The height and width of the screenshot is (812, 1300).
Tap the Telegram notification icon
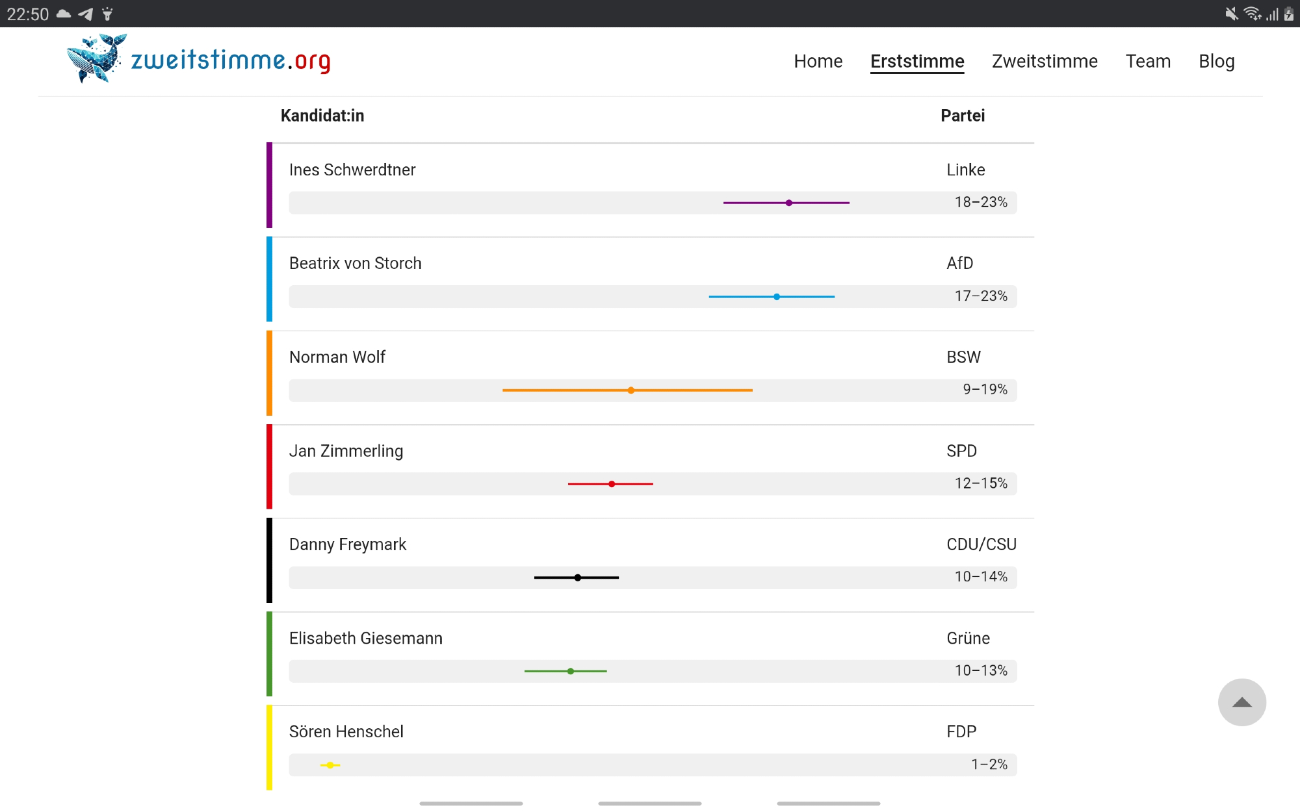[x=86, y=14]
